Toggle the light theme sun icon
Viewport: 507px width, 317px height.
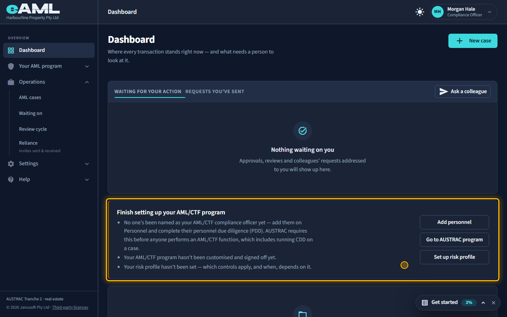pos(420,12)
